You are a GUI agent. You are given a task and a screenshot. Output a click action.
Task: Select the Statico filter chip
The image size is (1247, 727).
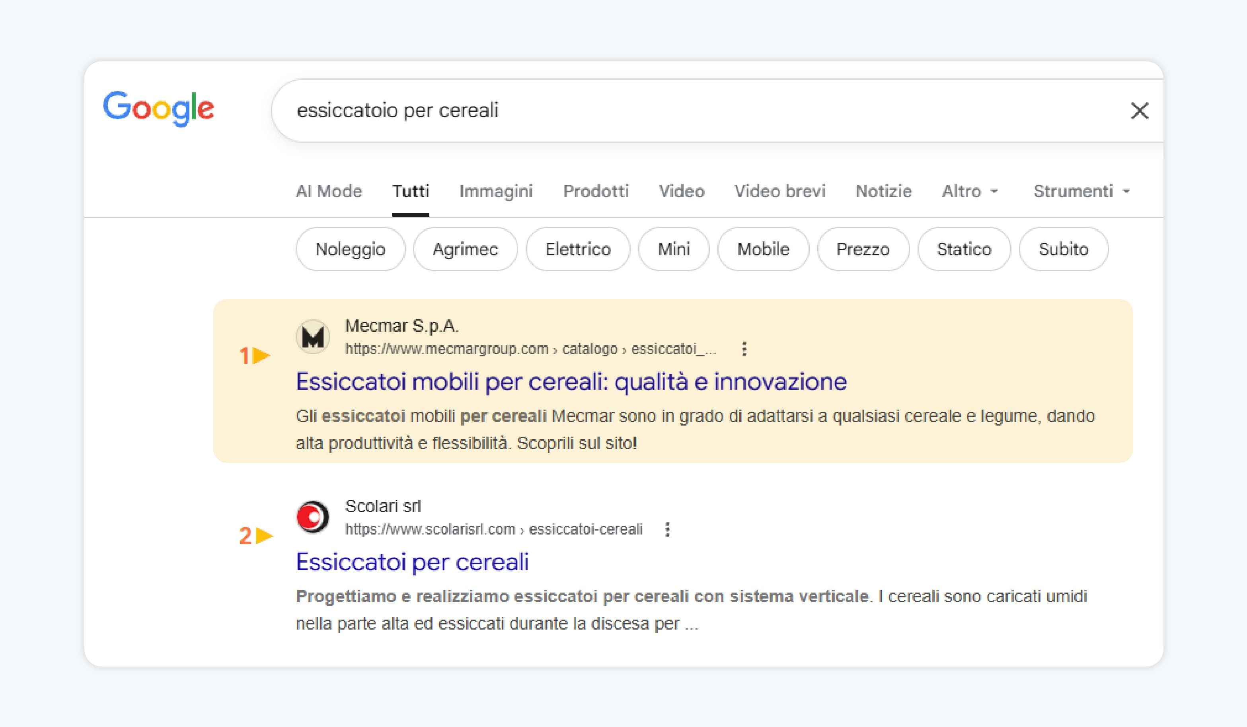[x=964, y=249]
